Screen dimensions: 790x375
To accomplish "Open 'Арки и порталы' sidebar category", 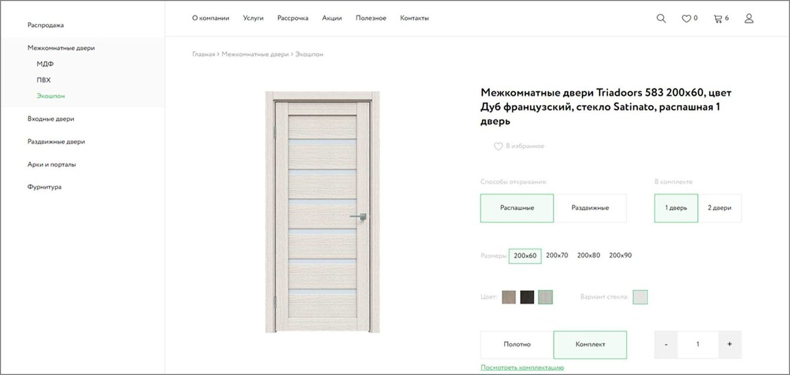I will click(52, 165).
